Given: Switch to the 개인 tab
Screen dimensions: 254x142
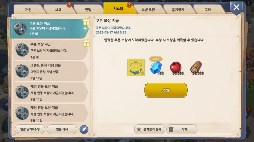Looking at the screenshot, I should click(x=28, y=10).
